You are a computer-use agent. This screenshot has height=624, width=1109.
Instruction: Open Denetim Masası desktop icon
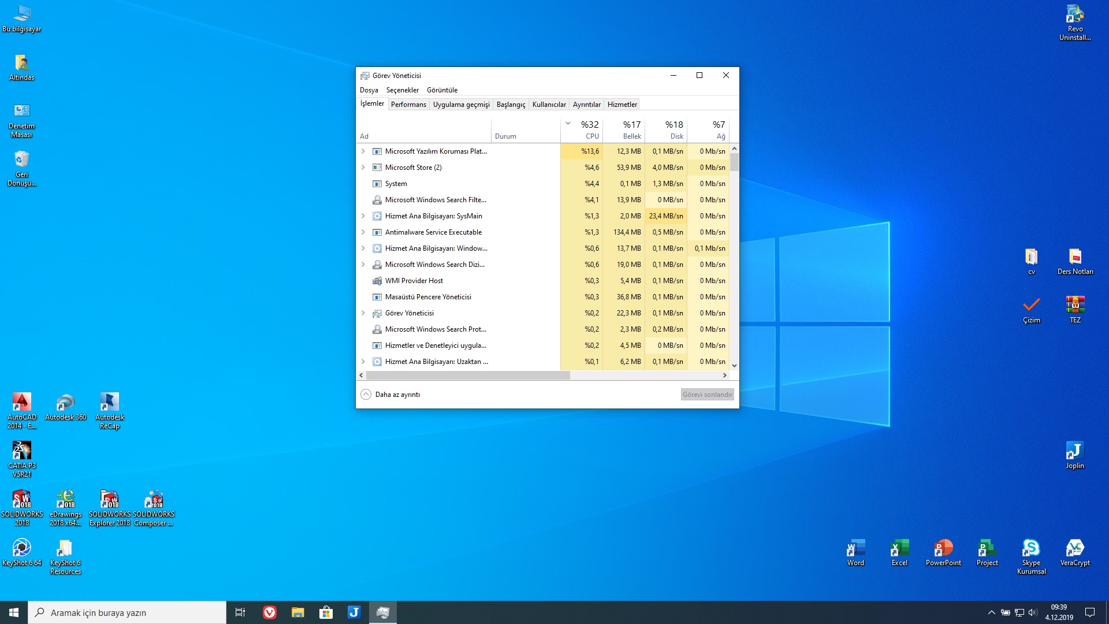pyautogui.click(x=22, y=120)
